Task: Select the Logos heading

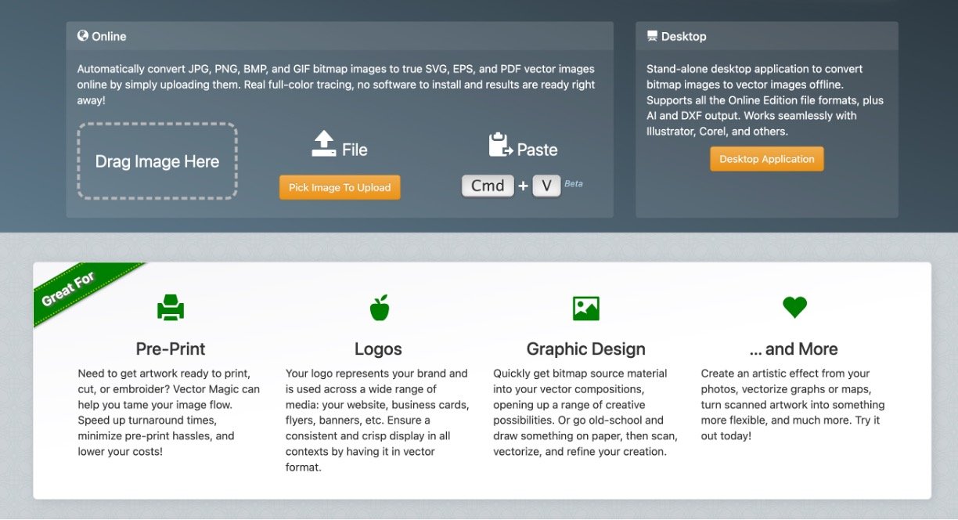Action: 378,349
